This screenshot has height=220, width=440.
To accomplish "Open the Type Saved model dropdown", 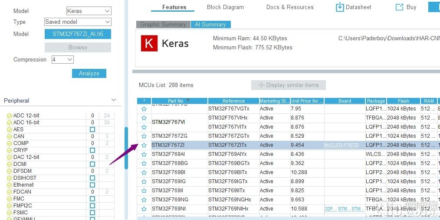I will (78, 22).
